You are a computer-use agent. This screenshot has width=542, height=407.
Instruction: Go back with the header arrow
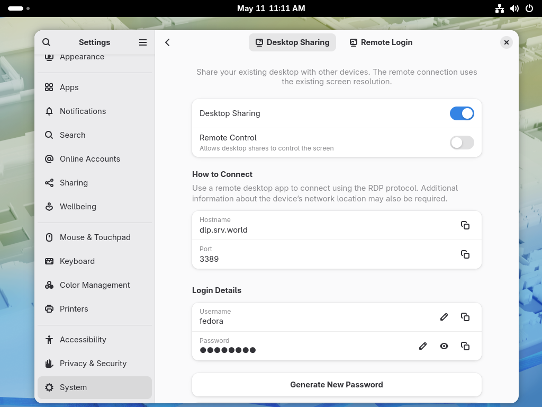[x=167, y=42]
